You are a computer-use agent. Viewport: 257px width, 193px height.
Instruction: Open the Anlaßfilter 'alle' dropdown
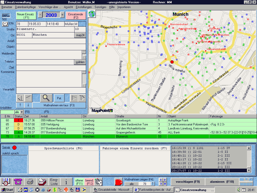(22, 112)
